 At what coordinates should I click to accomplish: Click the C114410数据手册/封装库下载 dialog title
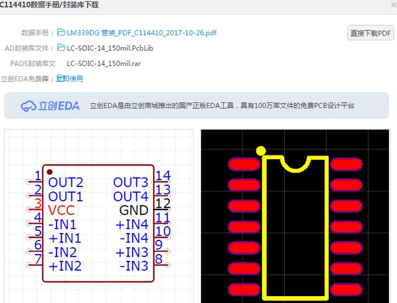point(50,5)
